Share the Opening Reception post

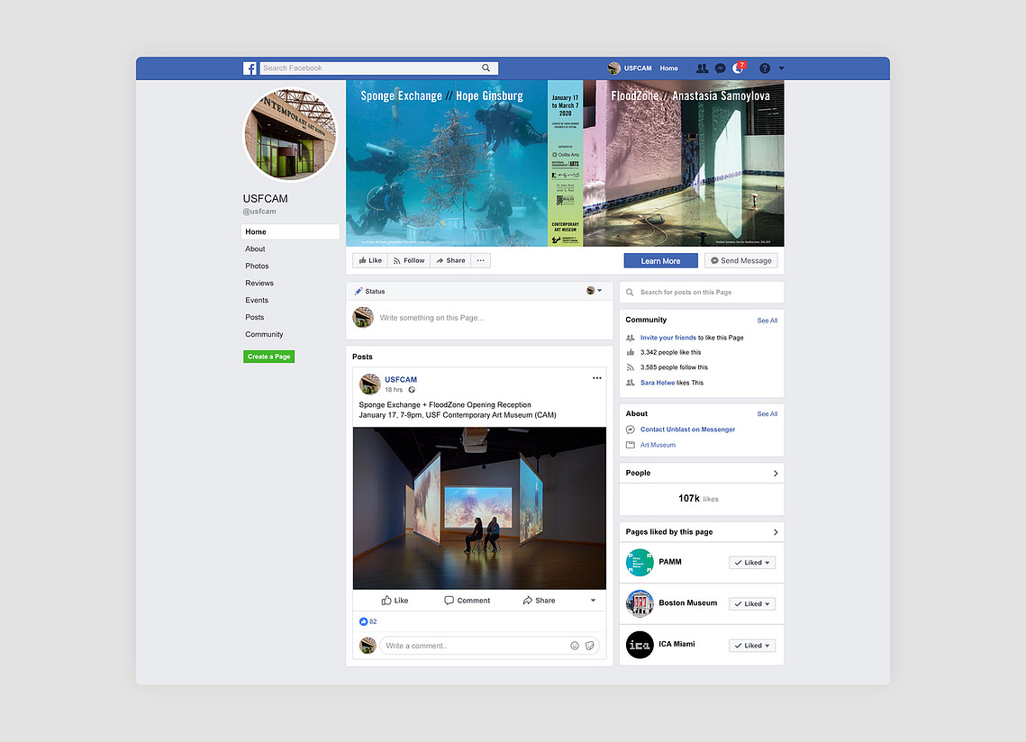click(x=539, y=601)
